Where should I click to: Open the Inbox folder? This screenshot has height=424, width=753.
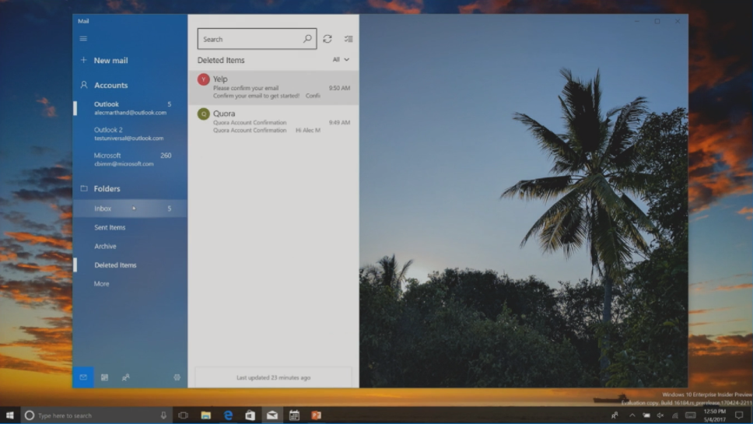(130, 208)
